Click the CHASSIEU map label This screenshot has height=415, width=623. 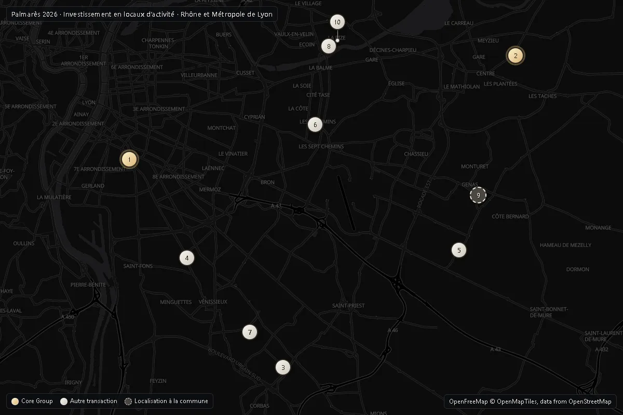(x=416, y=154)
